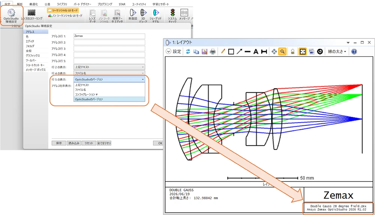Select グラフィックス in preferences sidebar

click(36, 55)
